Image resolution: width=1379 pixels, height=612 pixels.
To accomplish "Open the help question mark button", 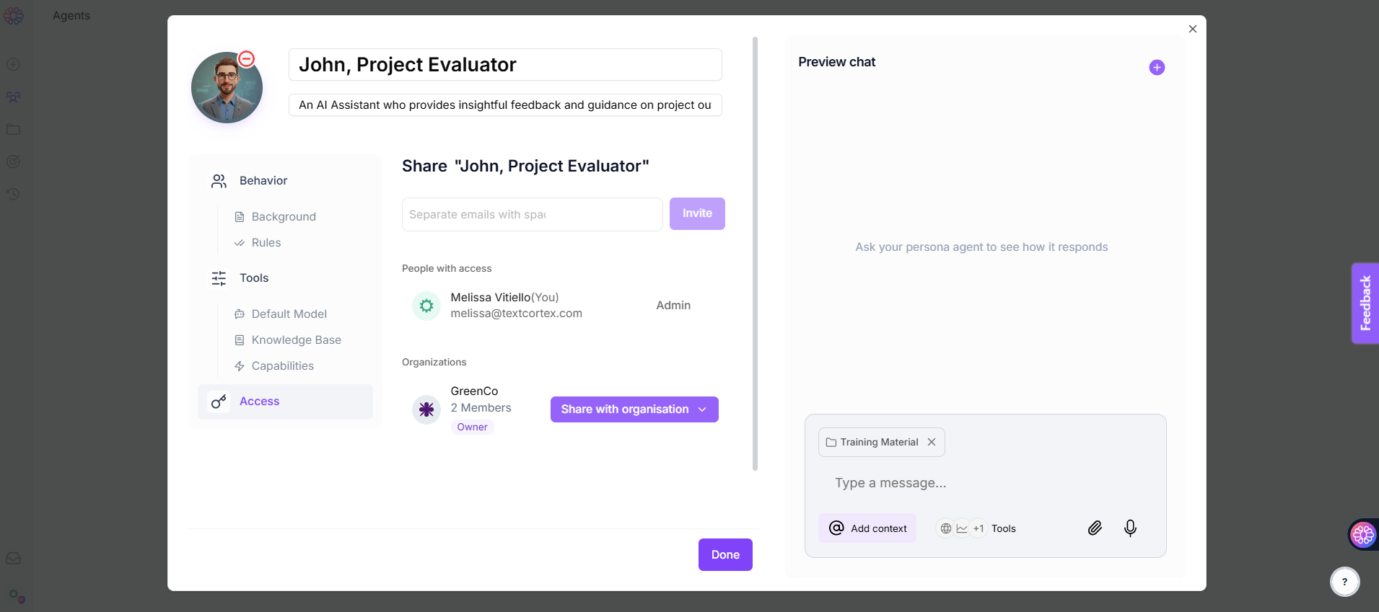I will tap(1344, 582).
